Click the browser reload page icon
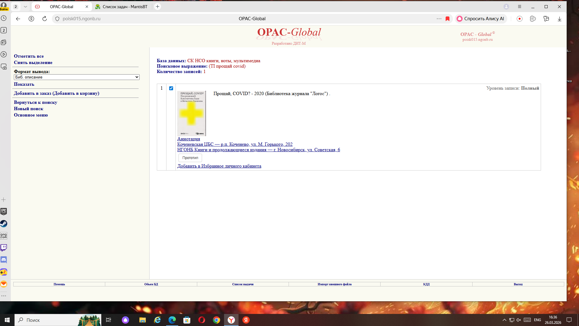This screenshot has width=579, height=326. pyautogui.click(x=45, y=19)
